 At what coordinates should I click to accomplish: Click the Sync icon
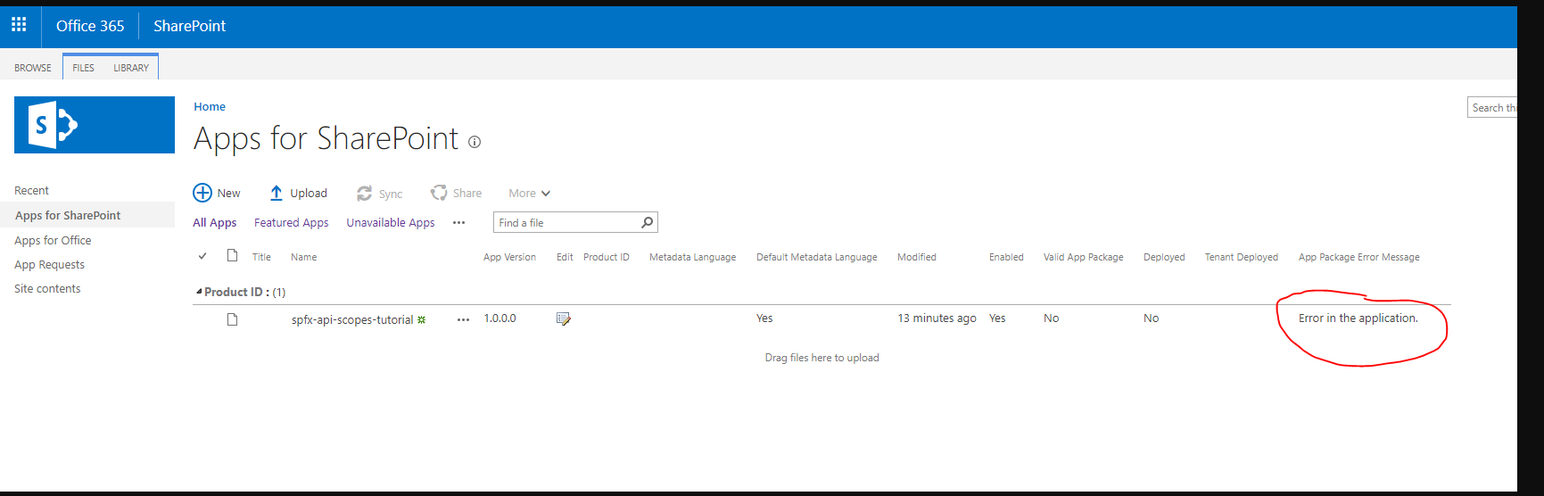(x=364, y=194)
